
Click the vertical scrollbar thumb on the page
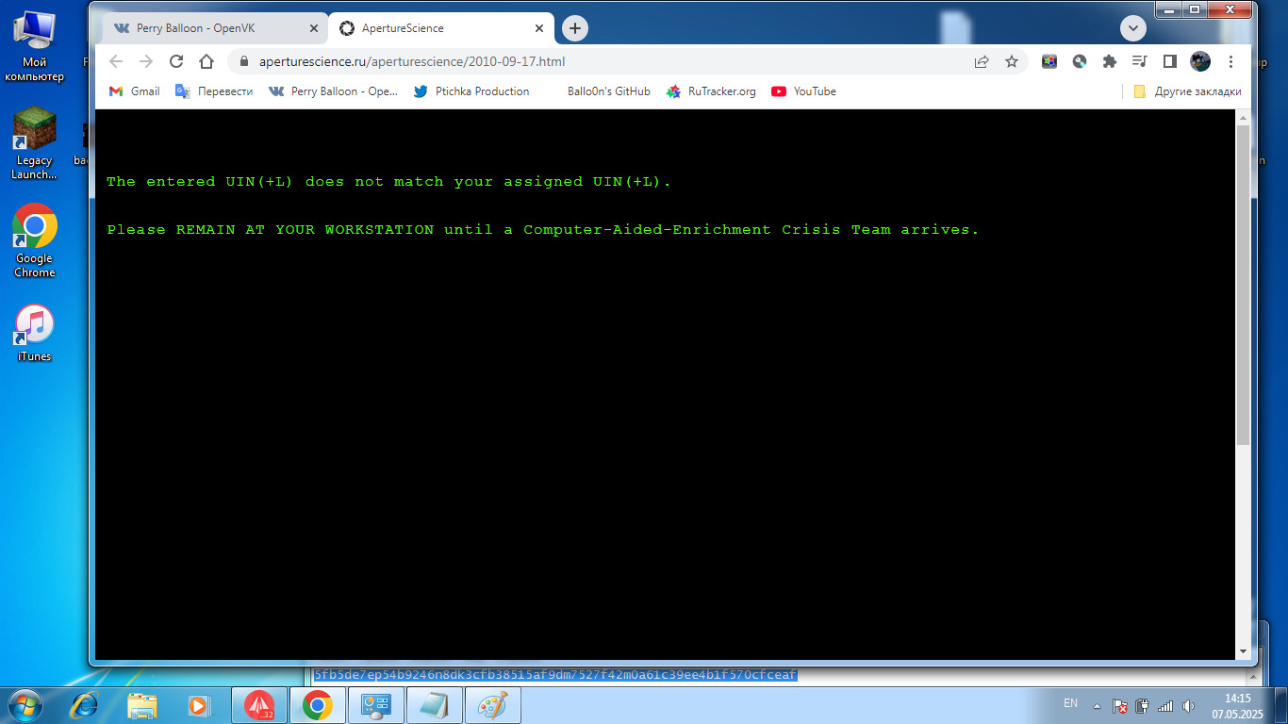tap(1244, 285)
